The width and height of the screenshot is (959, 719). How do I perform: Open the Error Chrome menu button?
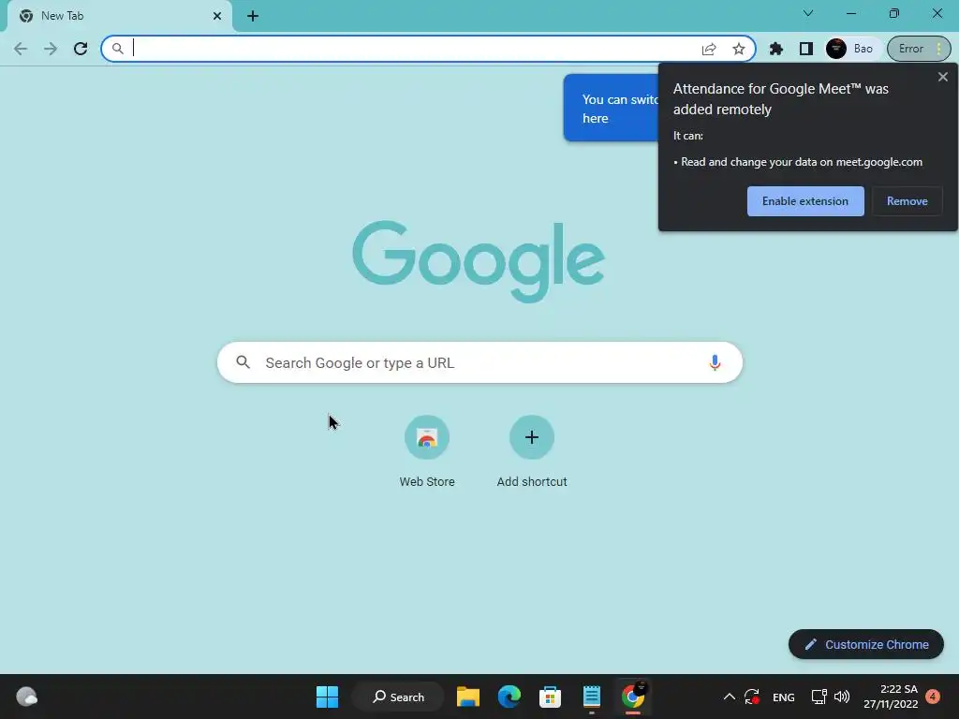pyautogui.click(x=920, y=49)
